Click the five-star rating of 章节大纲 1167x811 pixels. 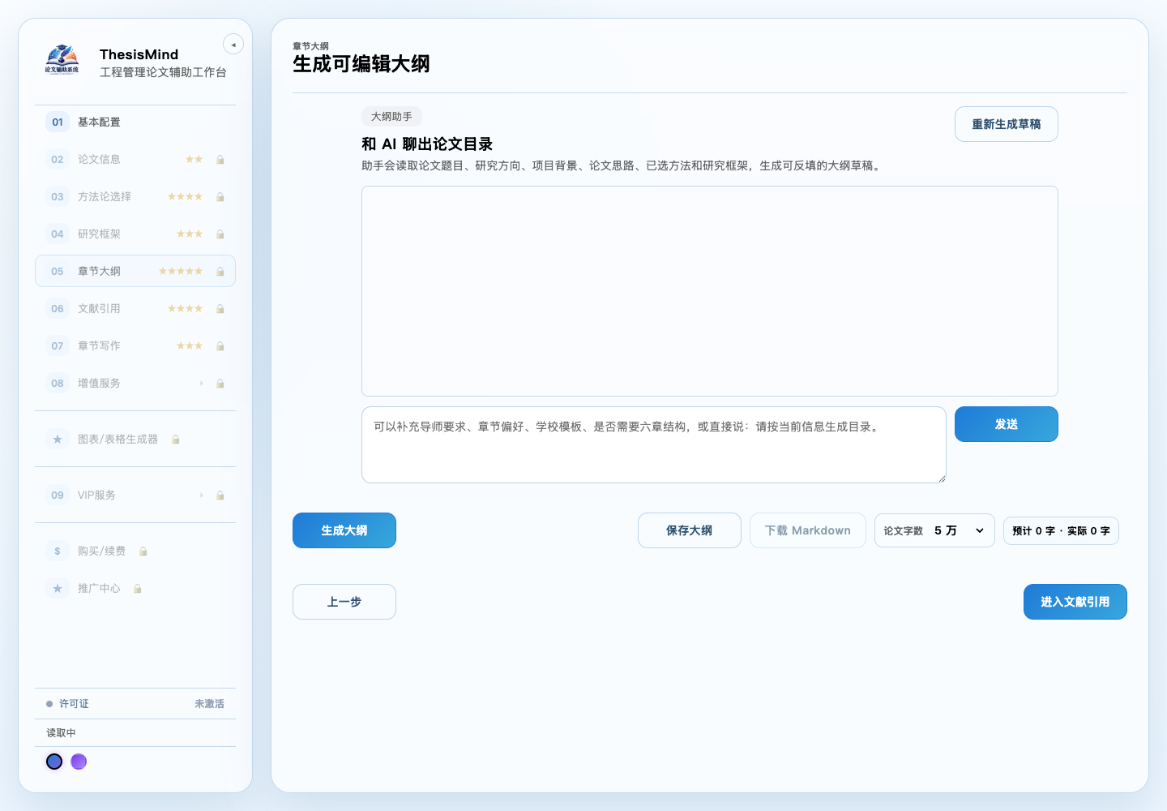coord(181,272)
